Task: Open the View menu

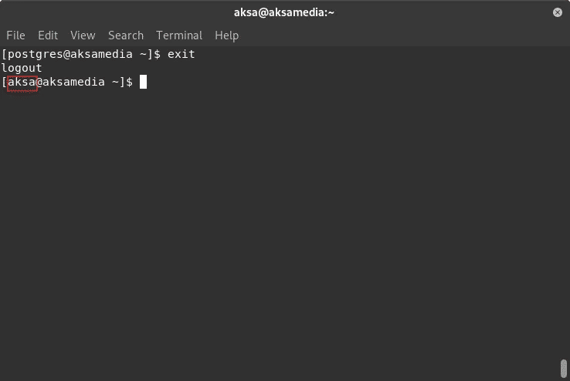Action: 83,35
